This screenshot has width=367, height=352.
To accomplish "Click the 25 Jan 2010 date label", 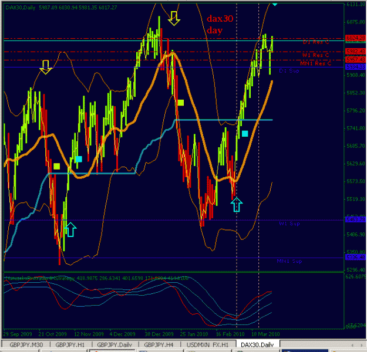I will tap(194, 334).
